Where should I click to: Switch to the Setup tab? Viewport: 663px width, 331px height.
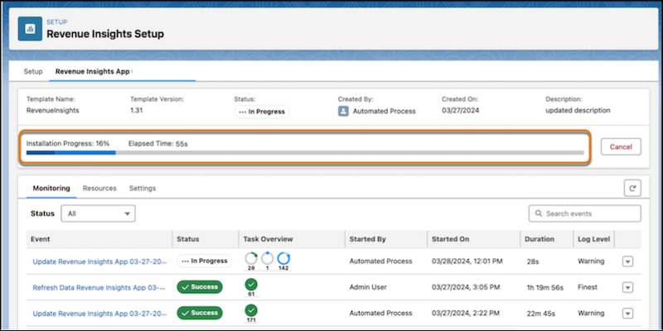click(x=33, y=71)
